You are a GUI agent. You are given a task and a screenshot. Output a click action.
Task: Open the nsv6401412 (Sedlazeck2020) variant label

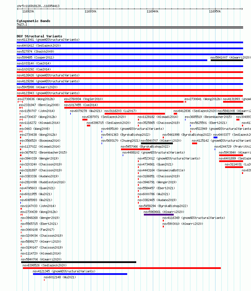(39, 46)
